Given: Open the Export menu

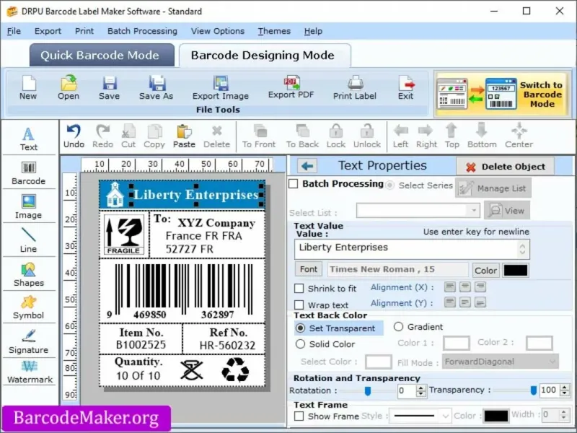Looking at the screenshot, I should (48, 31).
